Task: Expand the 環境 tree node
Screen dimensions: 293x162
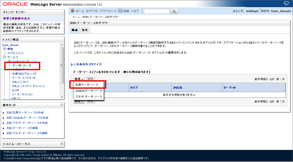Action: click(x=5, y=49)
